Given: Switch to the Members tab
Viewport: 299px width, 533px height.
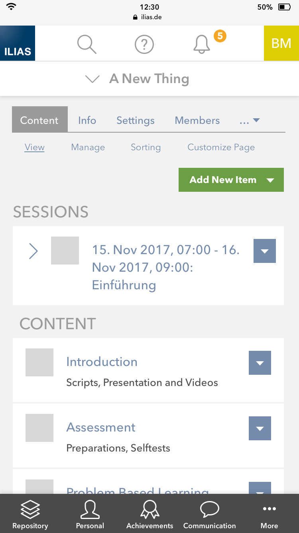Looking at the screenshot, I should tap(197, 121).
